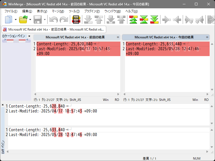The height and width of the screenshot is (161, 215).
Task: Open the ツール(T) menu
Action: tap(74, 11)
